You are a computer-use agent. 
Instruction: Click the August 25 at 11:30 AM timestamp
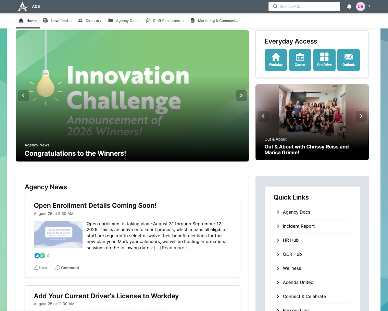pyautogui.click(x=54, y=304)
